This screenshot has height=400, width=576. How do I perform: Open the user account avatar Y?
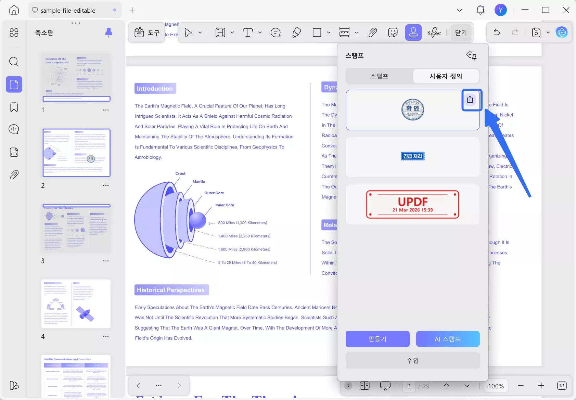tap(500, 10)
